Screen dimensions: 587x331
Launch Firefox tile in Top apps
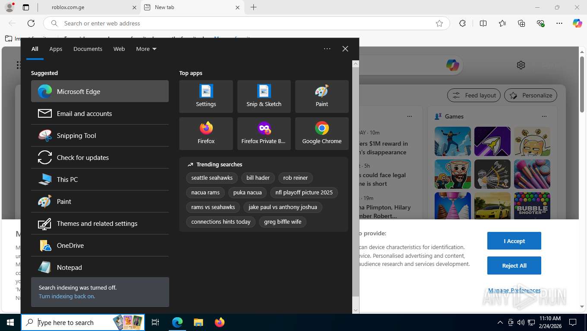coord(206,134)
